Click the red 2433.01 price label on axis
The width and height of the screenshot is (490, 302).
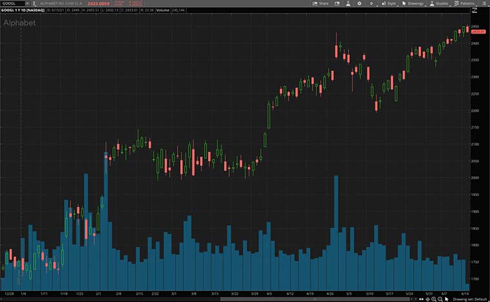coord(478,31)
